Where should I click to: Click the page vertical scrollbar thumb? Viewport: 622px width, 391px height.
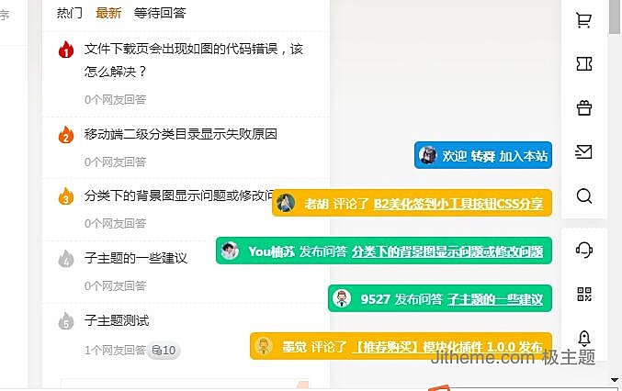pyautogui.click(x=615, y=17)
